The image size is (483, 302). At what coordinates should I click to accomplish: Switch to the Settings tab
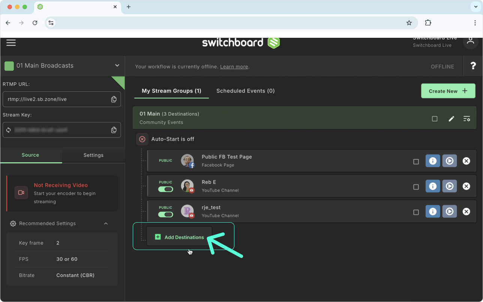93,155
